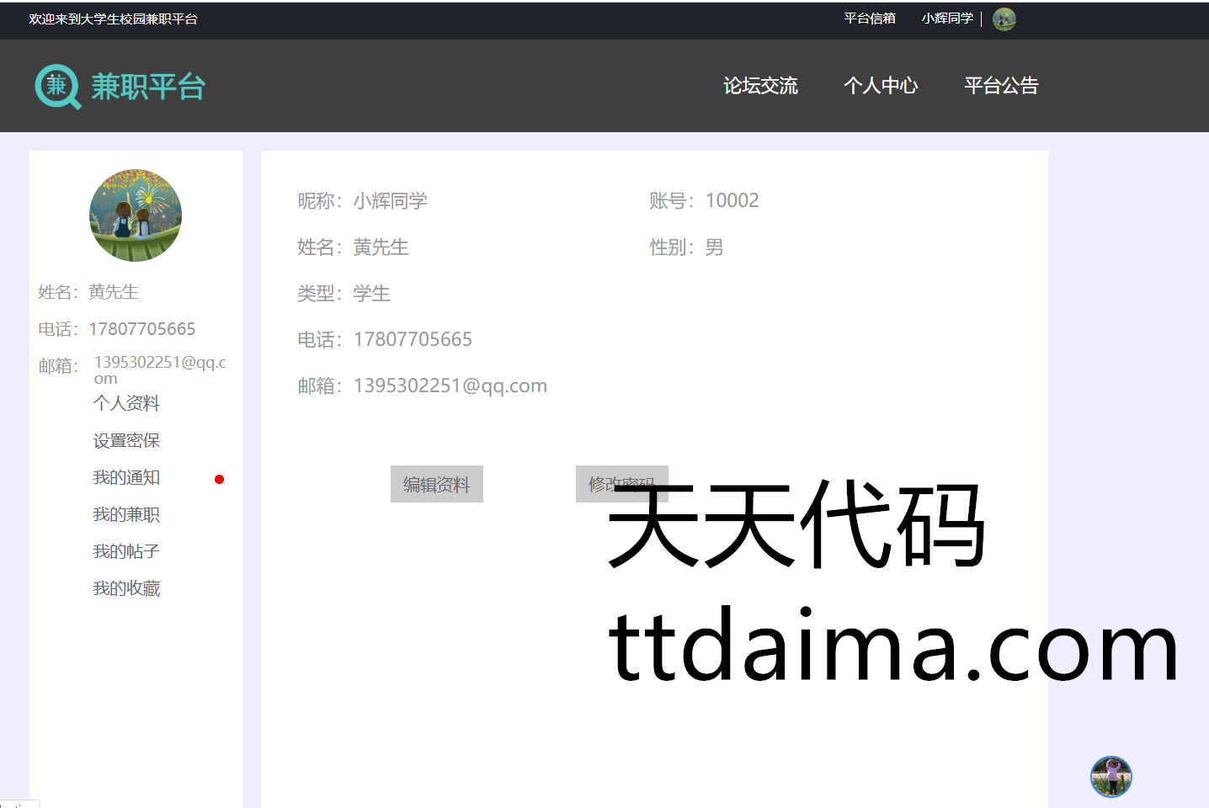Open 平台公告 in the navigation bar
Image resolution: width=1209 pixels, height=808 pixels.
(x=1001, y=86)
